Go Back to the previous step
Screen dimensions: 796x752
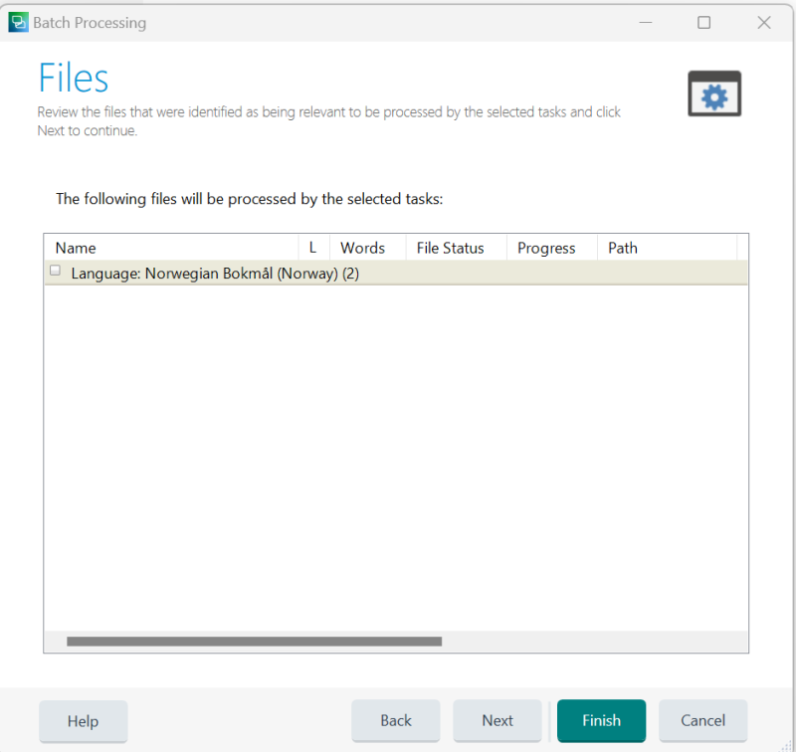click(395, 720)
